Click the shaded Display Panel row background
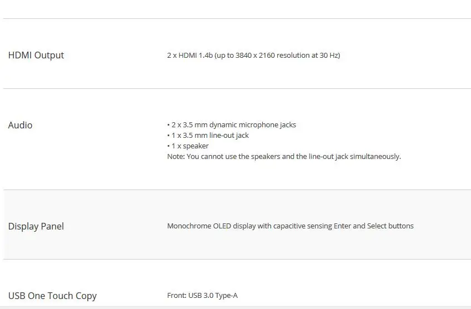Screen dimensions: 471x309 (x=237, y=225)
